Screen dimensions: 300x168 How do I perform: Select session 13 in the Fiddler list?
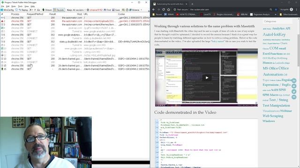coord(75,59)
